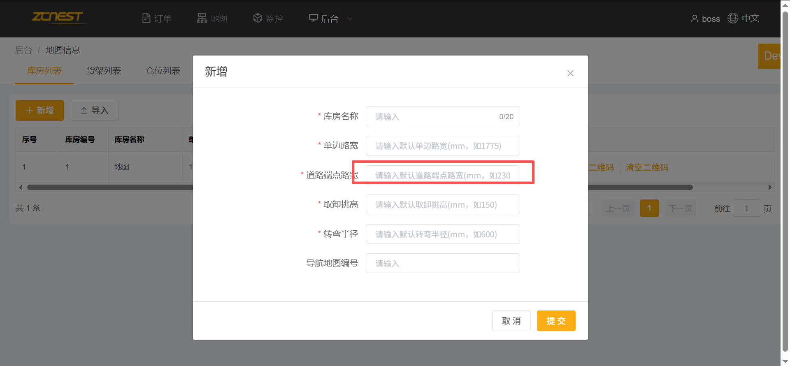Focus the 导航地图编号 input field
Screen dimensions: 790x366
click(443, 264)
